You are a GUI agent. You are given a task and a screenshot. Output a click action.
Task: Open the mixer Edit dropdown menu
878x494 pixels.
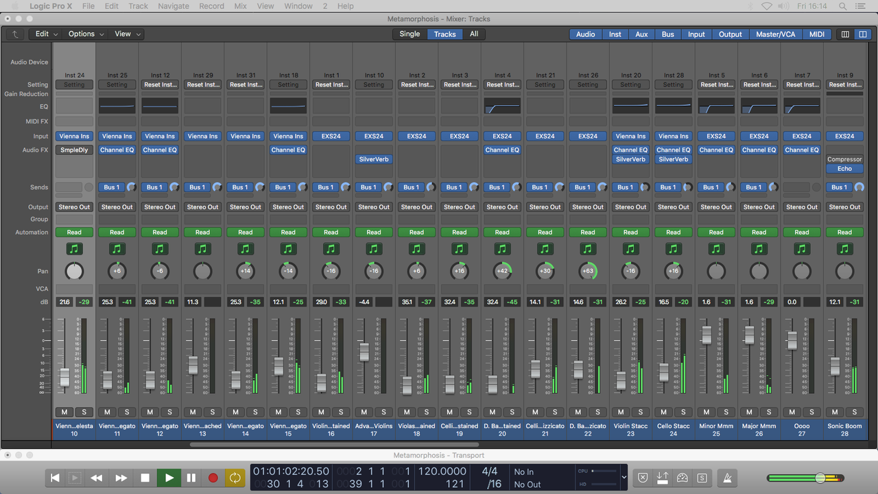tap(47, 34)
